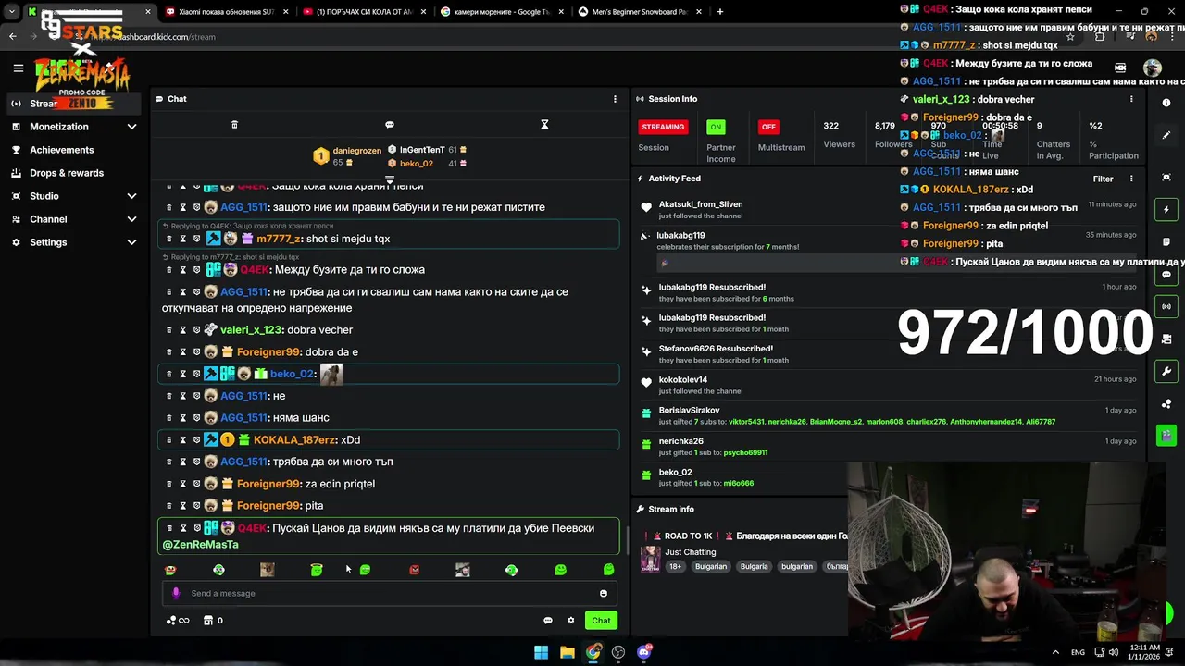Collapse the gift leaderboard arrow in chat
This screenshot has height=666, width=1185.
point(390,179)
